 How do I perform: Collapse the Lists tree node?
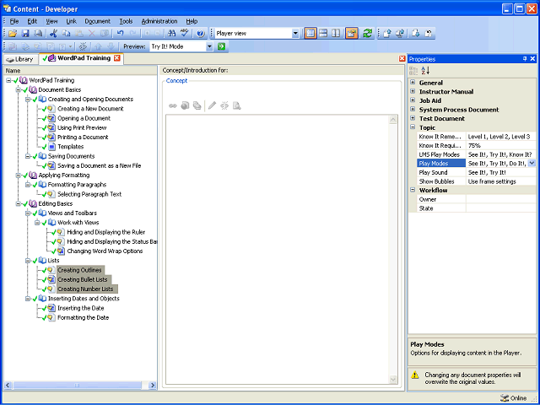click(28, 261)
